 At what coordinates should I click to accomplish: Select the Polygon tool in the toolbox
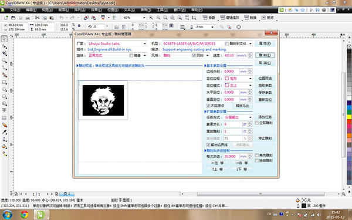click(x=4, y=97)
